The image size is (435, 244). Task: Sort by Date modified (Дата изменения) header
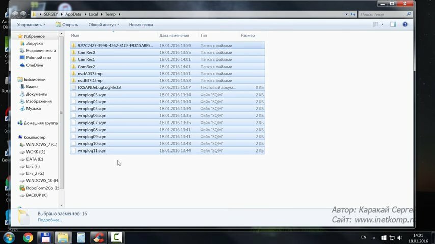pos(178,35)
